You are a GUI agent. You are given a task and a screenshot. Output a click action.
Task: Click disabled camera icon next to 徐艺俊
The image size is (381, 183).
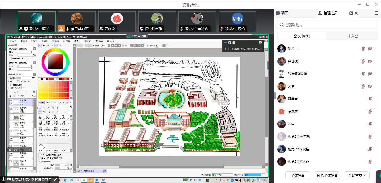click(x=370, y=61)
